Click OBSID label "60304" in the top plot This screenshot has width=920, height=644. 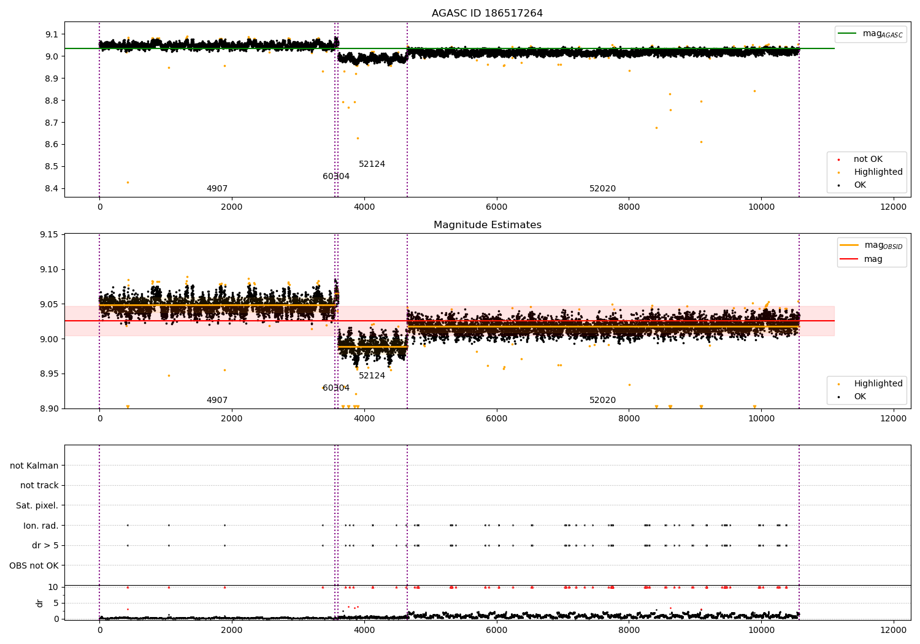click(x=336, y=177)
